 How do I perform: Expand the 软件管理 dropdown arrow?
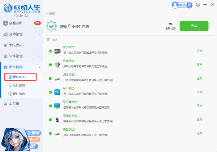(40, 56)
